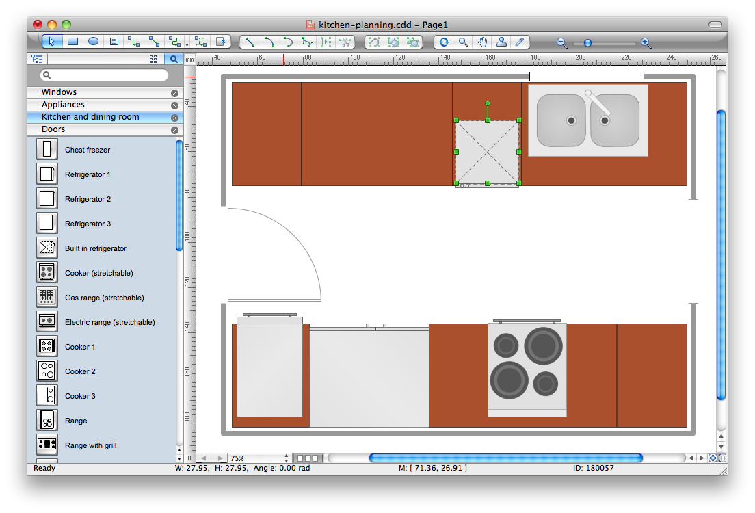Screen dimensions: 755x513
Task: Activate the Stamp tool
Action: [x=501, y=42]
